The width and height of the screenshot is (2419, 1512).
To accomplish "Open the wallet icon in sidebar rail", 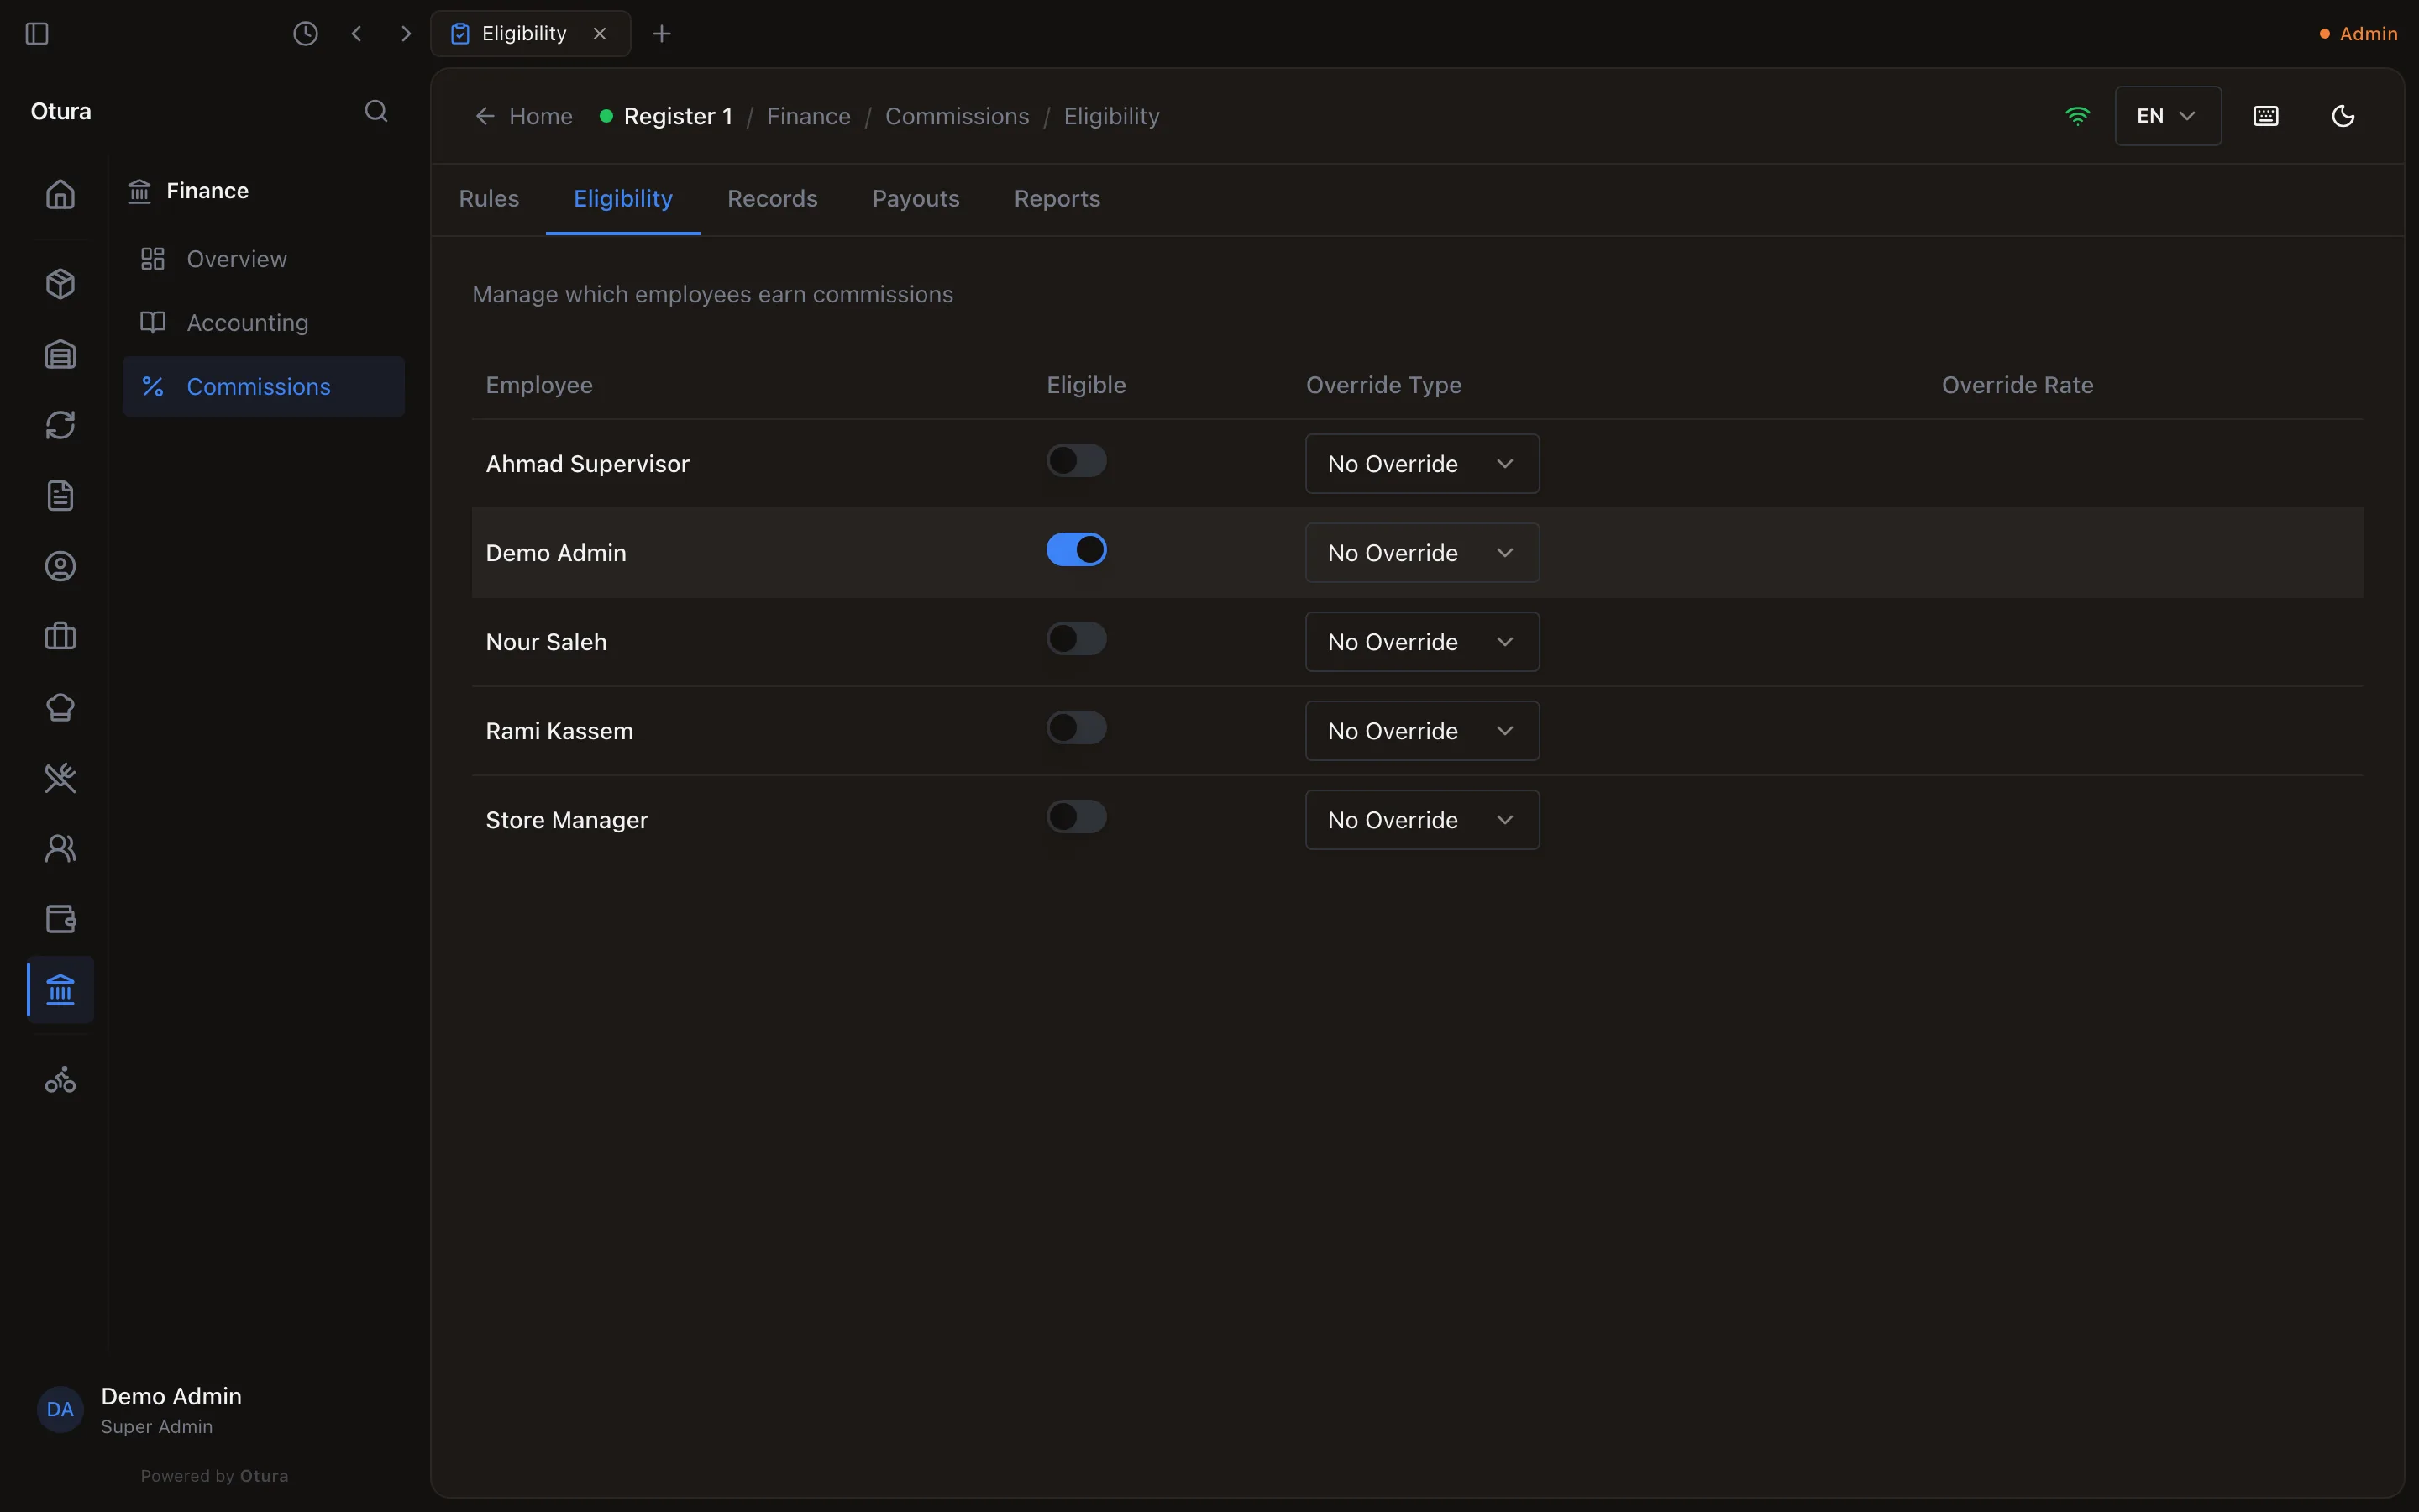I will [x=61, y=919].
